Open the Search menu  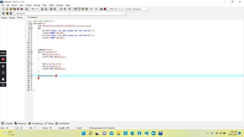[x=14, y=5]
